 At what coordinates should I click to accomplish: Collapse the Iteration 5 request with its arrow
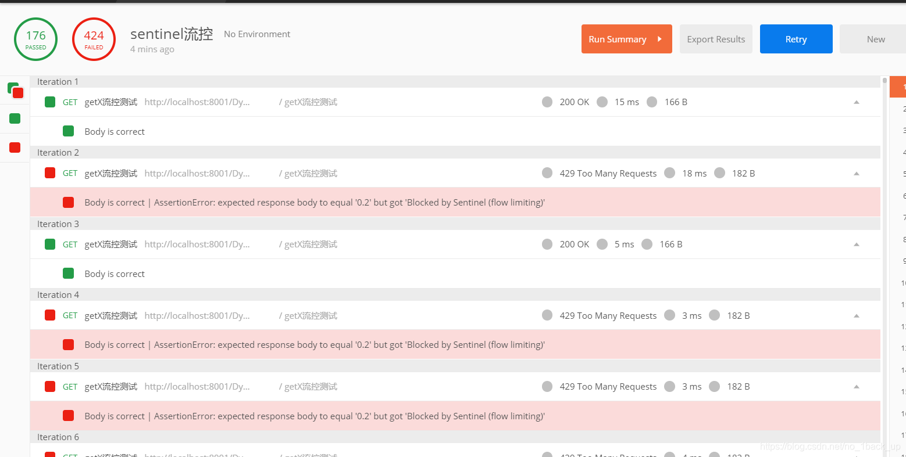857,387
